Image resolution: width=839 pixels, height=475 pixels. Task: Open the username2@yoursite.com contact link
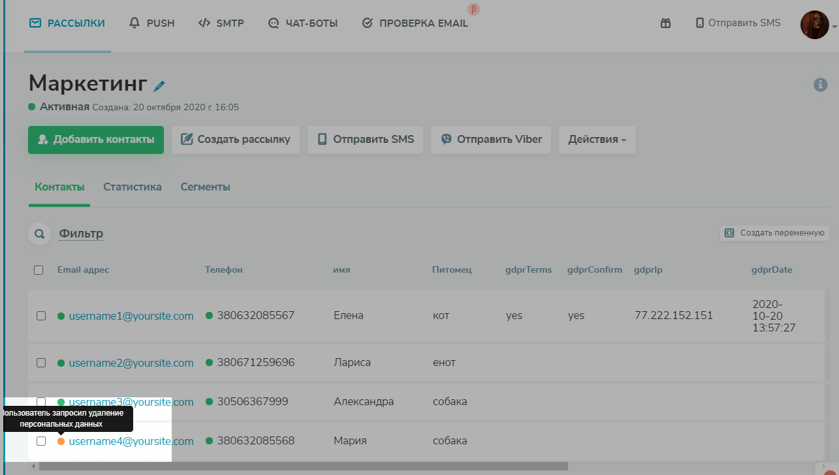pos(131,363)
